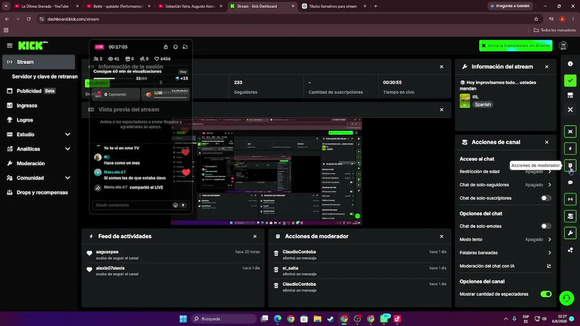Image resolution: width=580 pixels, height=326 pixels.
Task: Open settings gear in the live overlay
Action: [175, 47]
